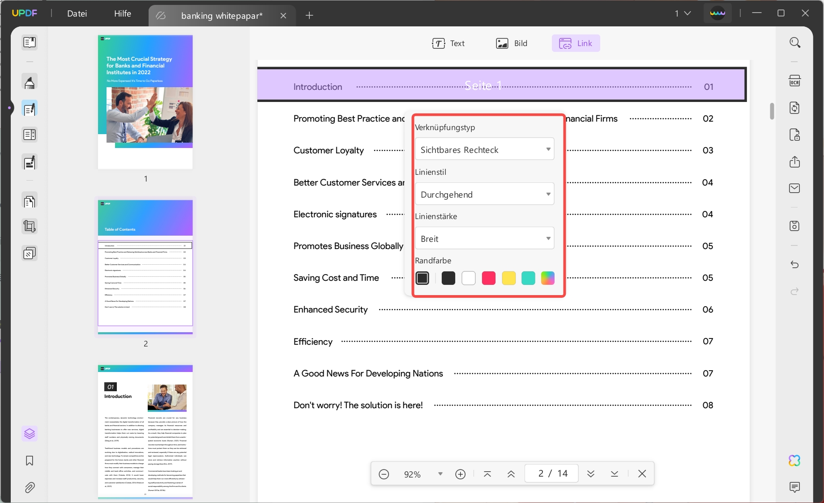The image size is (824, 503).
Task: Click Don't worry! The solution is here! entry
Action: [x=503, y=405]
